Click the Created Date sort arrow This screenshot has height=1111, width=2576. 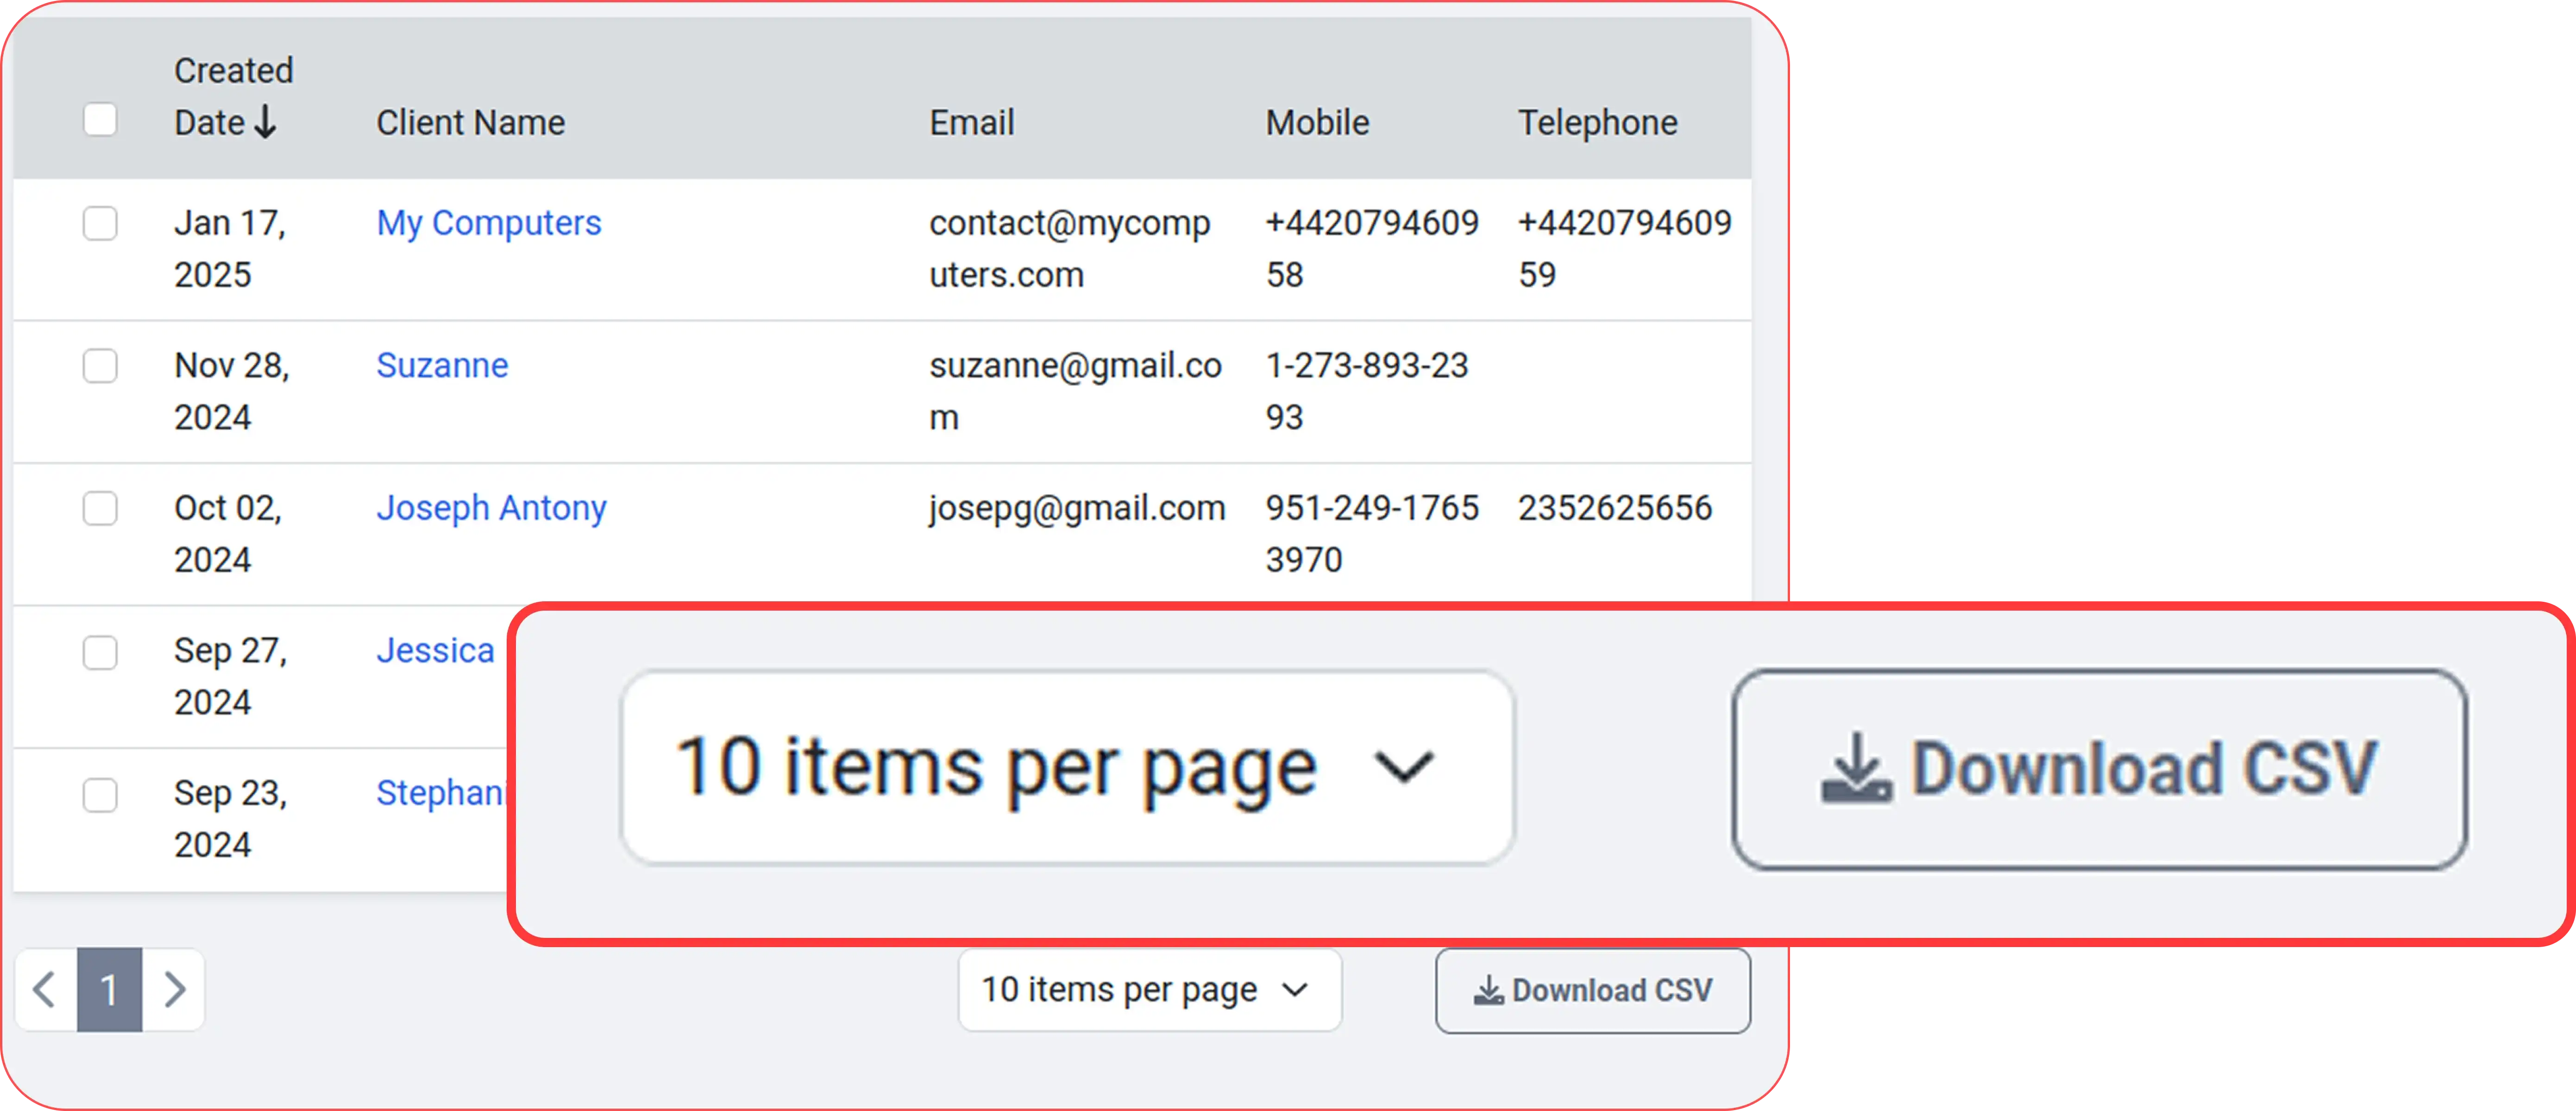click(x=265, y=123)
